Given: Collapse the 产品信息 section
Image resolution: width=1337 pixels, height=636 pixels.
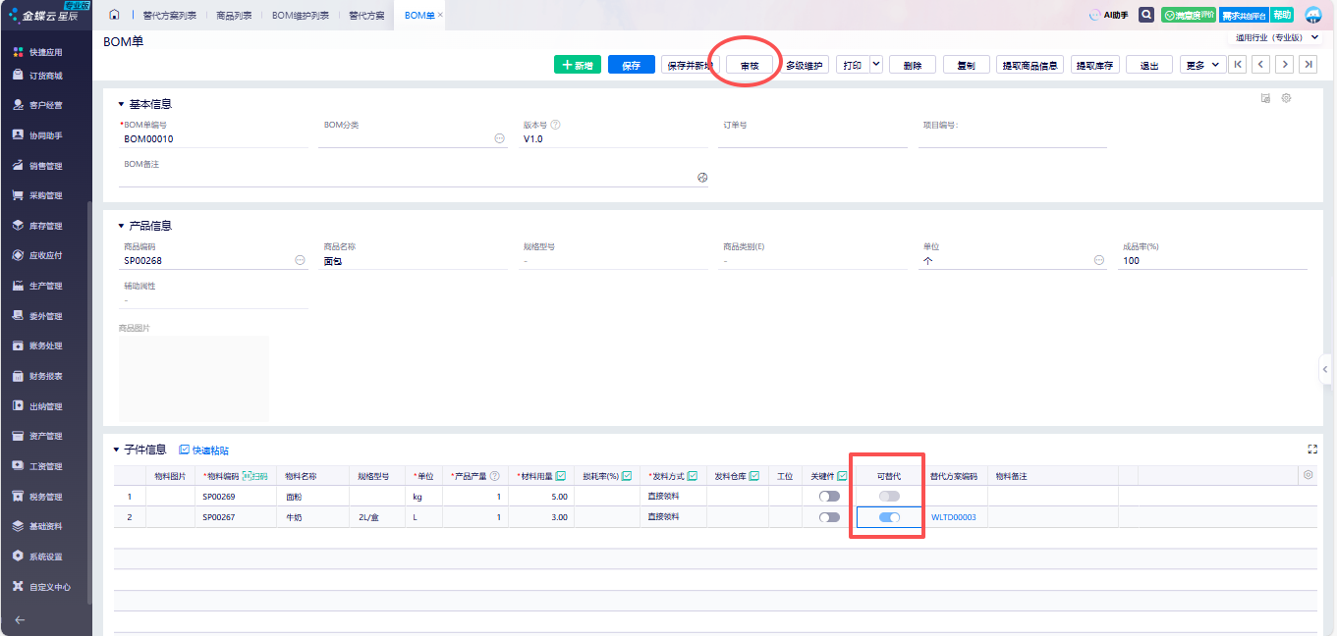Looking at the screenshot, I should [x=121, y=226].
